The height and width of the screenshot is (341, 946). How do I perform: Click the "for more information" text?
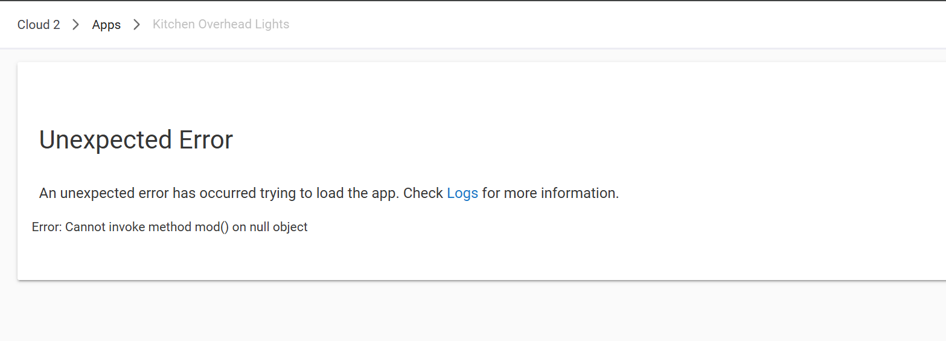coord(550,193)
